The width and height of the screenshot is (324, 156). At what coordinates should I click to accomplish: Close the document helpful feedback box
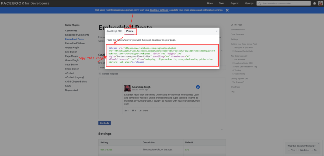coord(319,143)
